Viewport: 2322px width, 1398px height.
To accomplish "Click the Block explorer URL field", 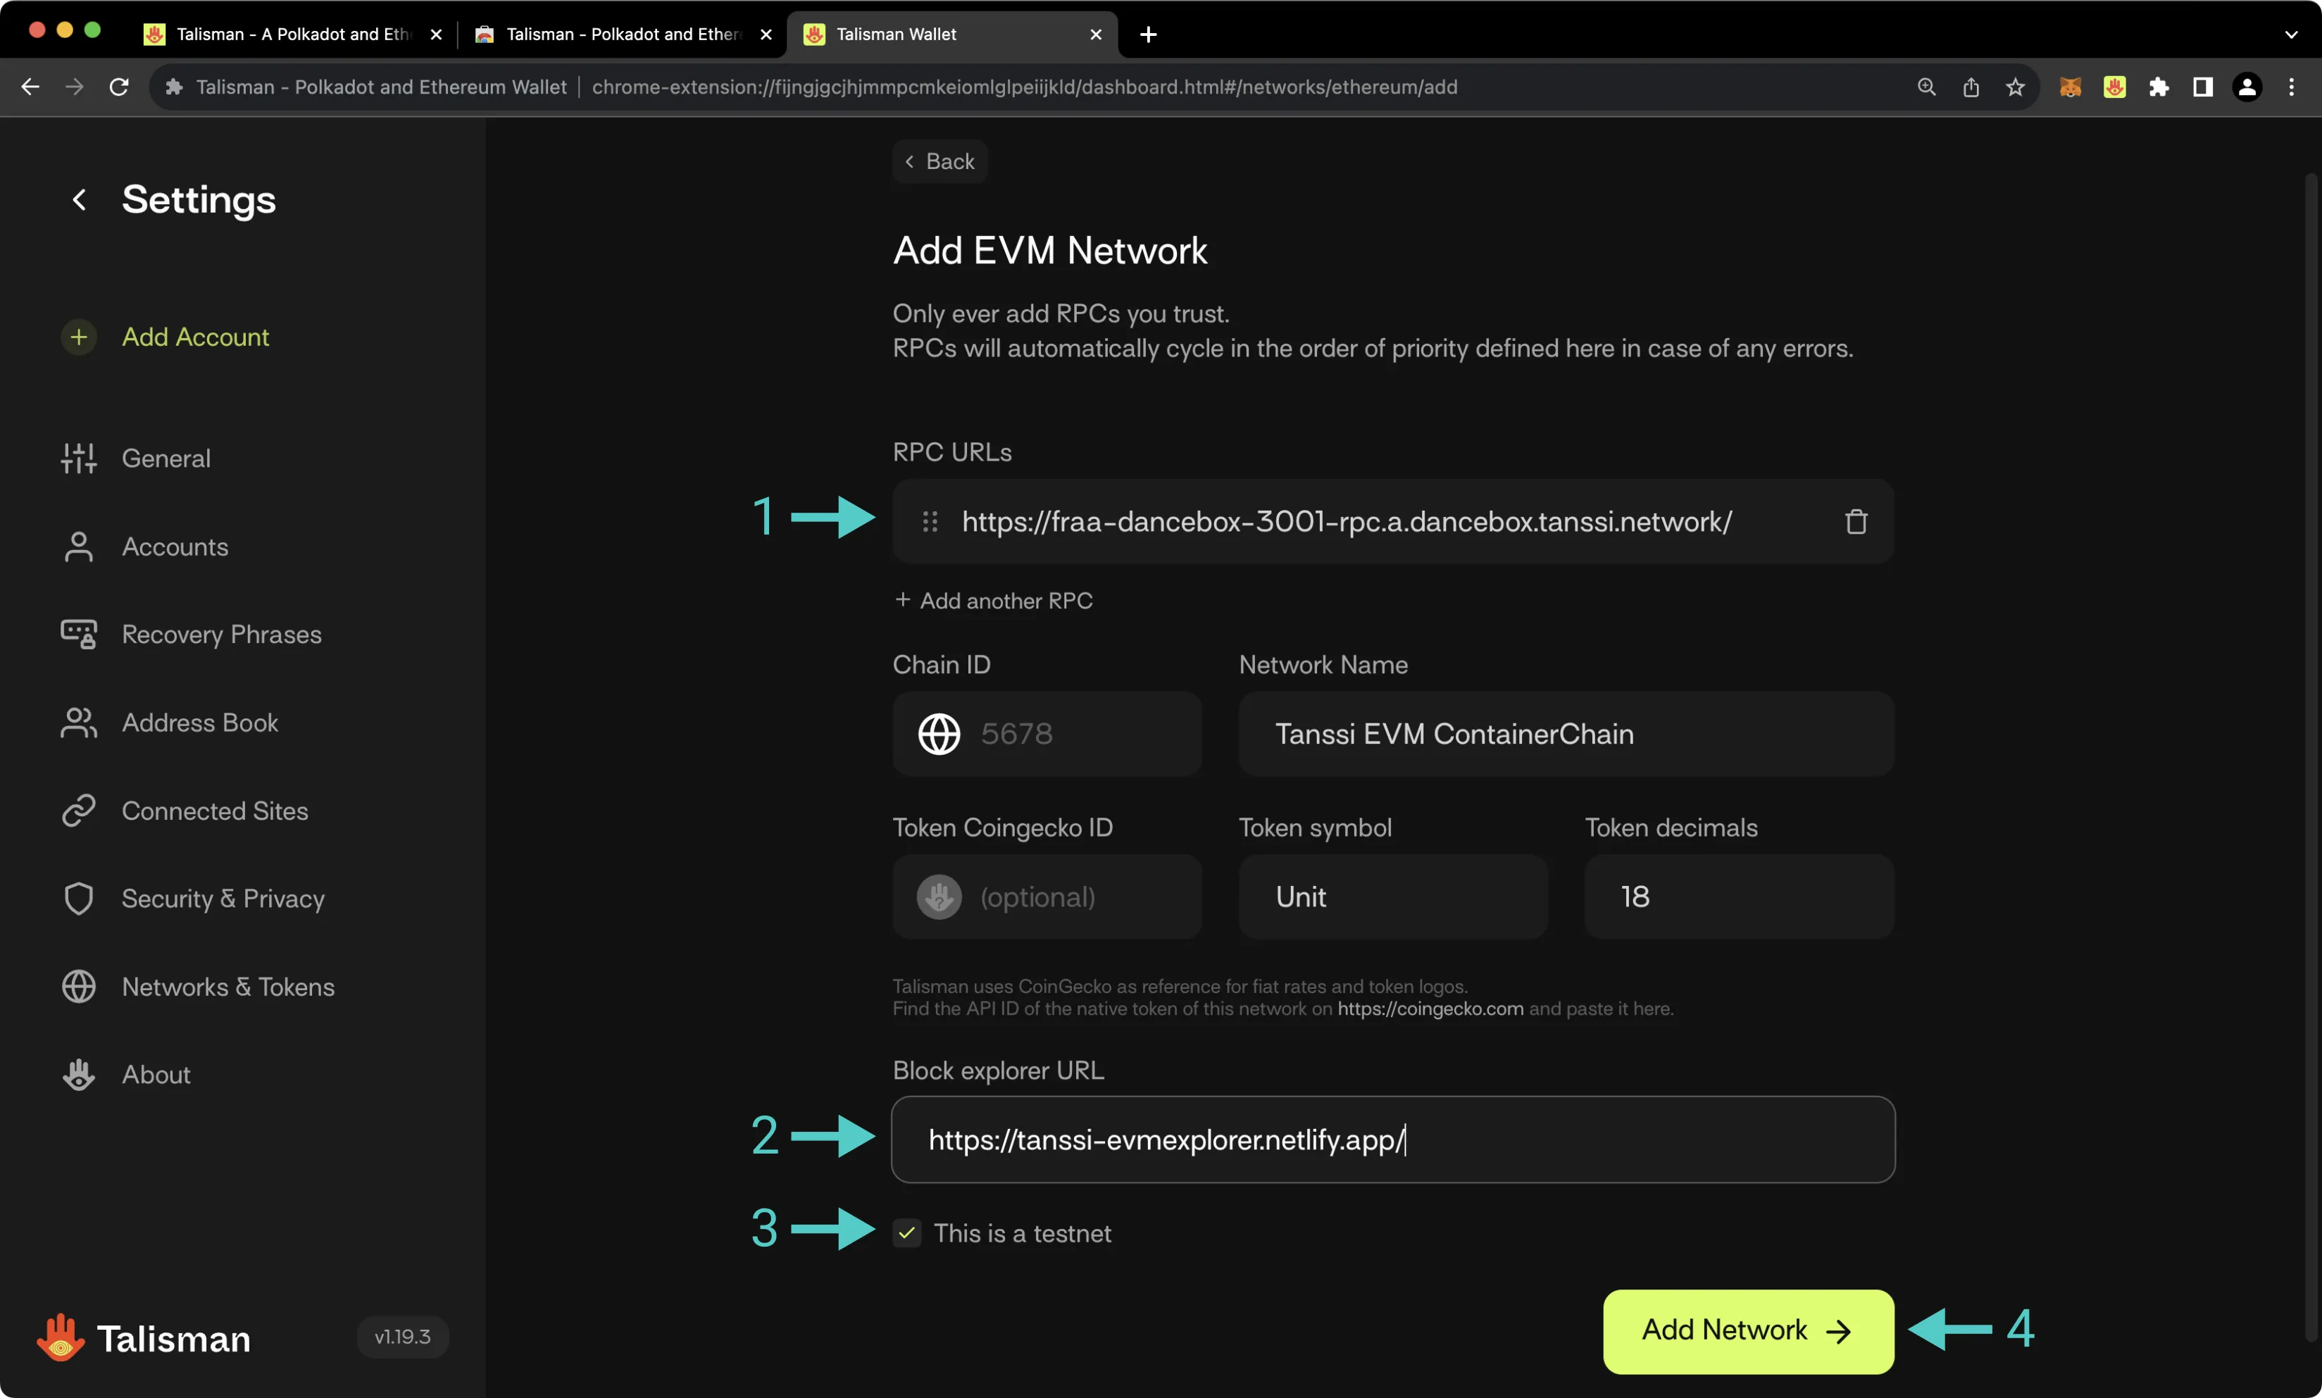I will (1392, 1140).
